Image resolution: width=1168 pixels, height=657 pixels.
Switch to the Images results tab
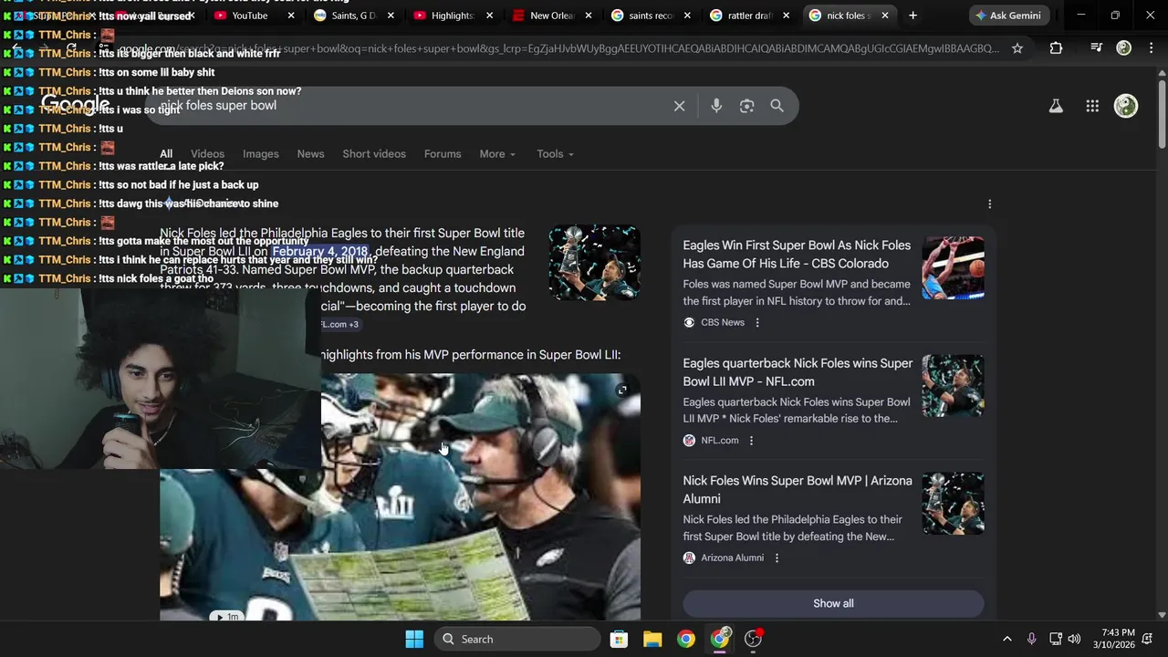[x=260, y=153]
